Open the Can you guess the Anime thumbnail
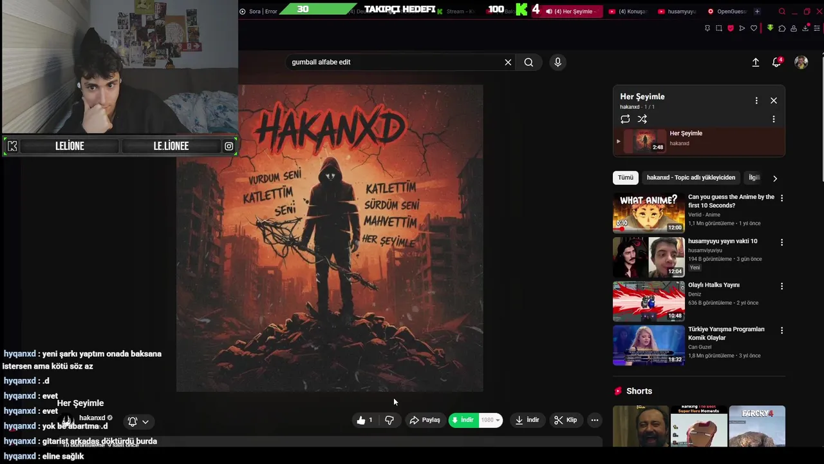The width and height of the screenshot is (824, 464). coord(649,213)
